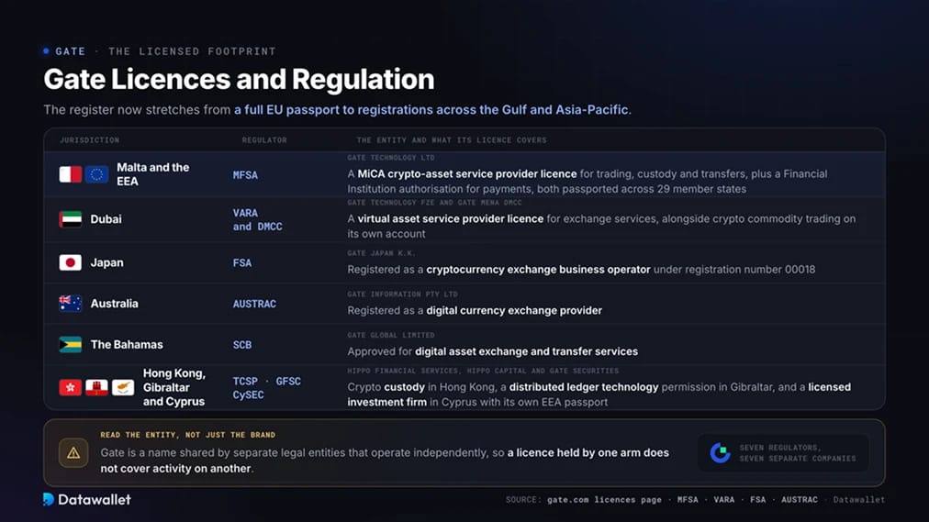
Task: Click the Datawallet logo icon
Action: click(49, 499)
